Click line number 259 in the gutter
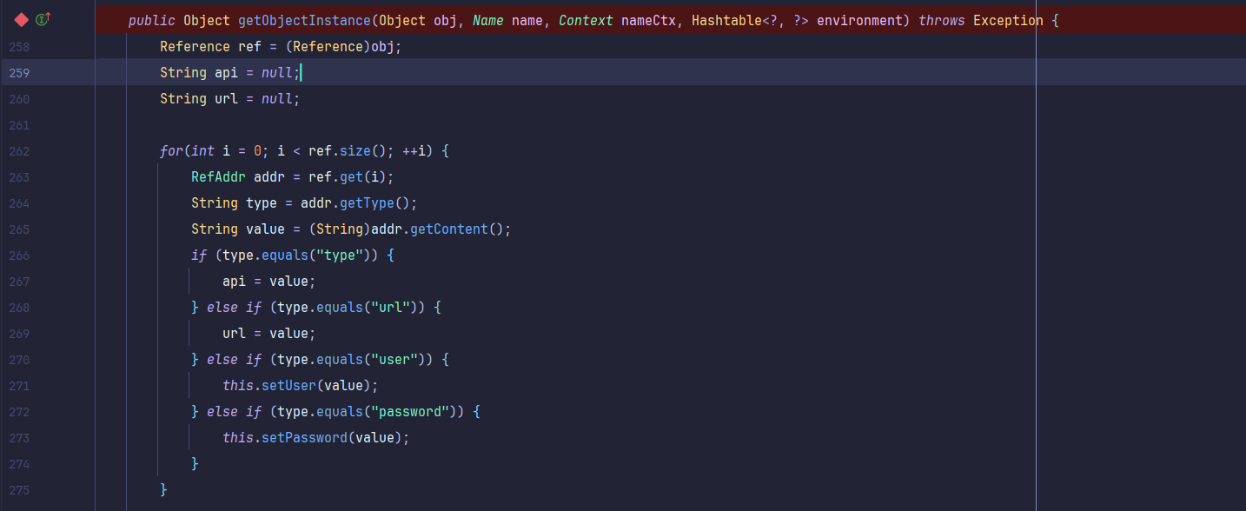1246x511 pixels. click(19, 73)
